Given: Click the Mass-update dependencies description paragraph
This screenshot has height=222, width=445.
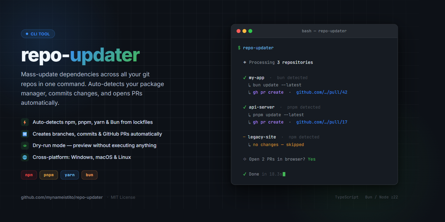Looking at the screenshot, I should coord(92,89).
